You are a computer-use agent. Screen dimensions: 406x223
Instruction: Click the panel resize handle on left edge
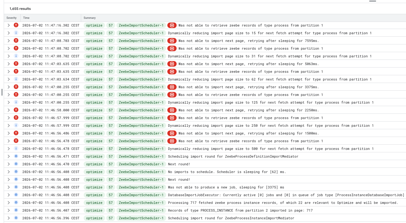(x=2, y=92)
